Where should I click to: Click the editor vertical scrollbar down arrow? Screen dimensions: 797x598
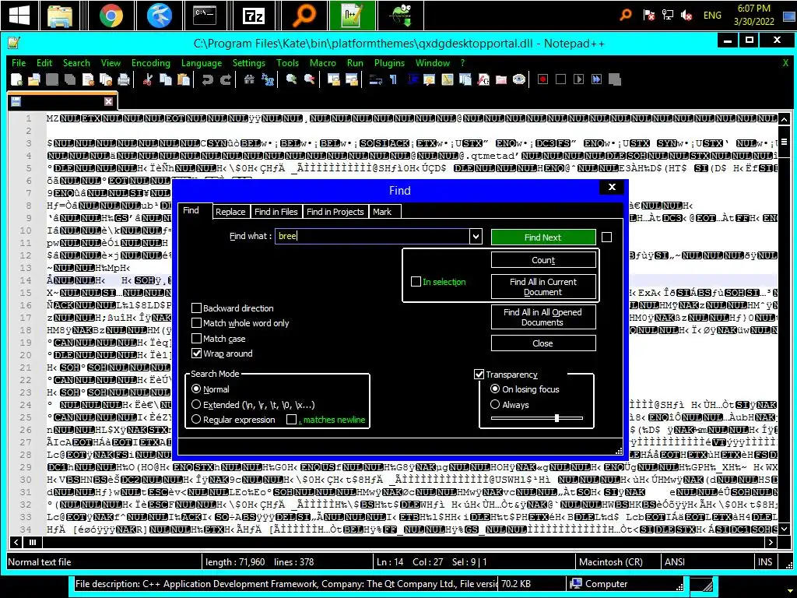coord(784,529)
